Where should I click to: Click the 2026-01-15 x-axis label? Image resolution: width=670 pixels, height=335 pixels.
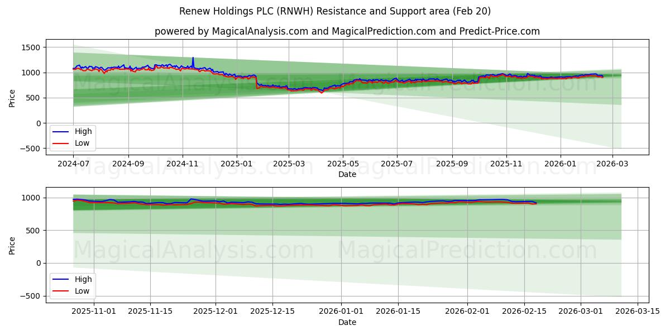coord(398,312)
